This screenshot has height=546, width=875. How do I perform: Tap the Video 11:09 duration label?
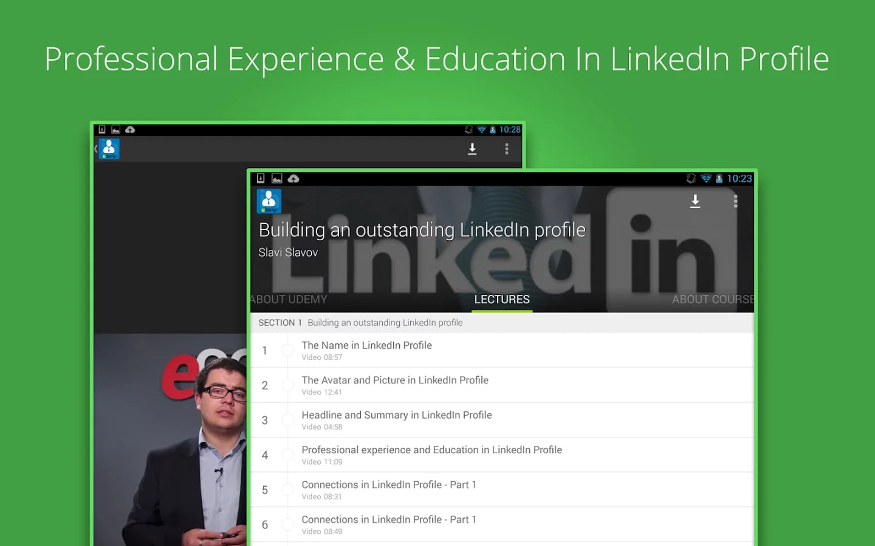[322, 462]
